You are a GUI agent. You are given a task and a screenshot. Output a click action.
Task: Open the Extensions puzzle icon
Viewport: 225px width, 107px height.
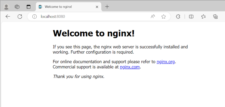click(178, 17)
